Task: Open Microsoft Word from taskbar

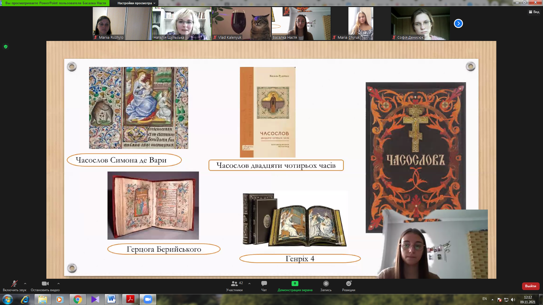Action: tap(111, 299)
